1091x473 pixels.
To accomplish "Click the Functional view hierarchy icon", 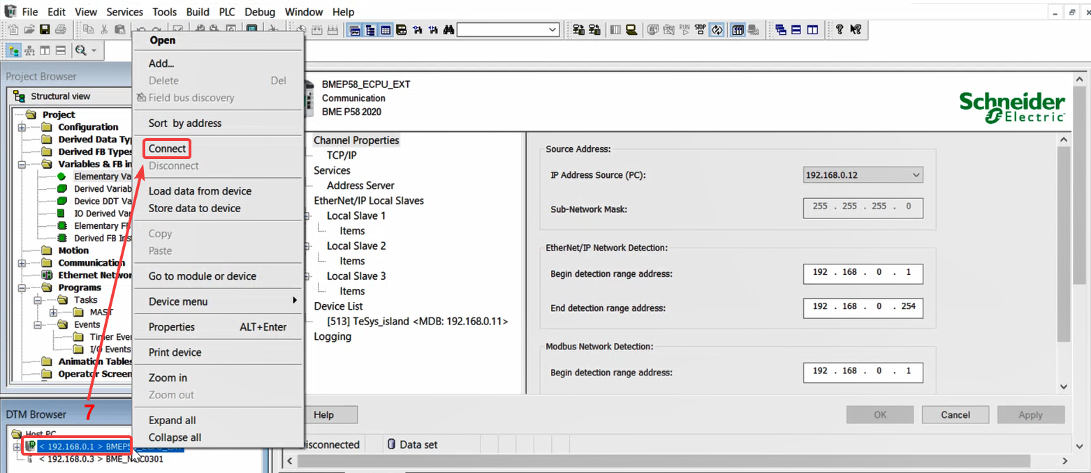I will tap(29, 50).
